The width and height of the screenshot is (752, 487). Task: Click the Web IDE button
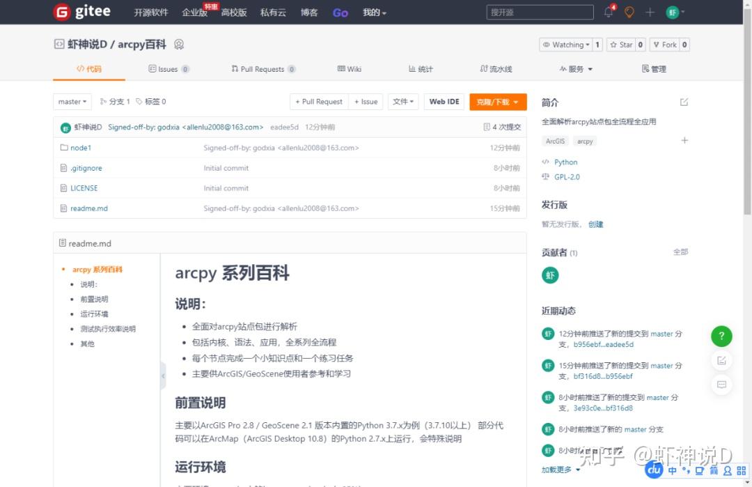(444, 101)
